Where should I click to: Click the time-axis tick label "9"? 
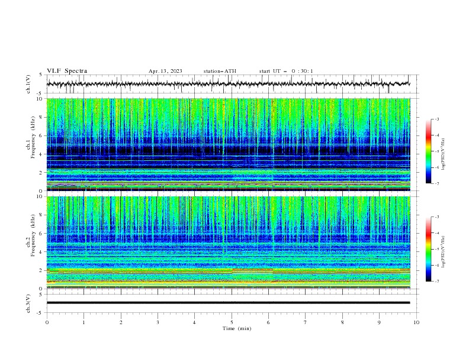(379, 322)
